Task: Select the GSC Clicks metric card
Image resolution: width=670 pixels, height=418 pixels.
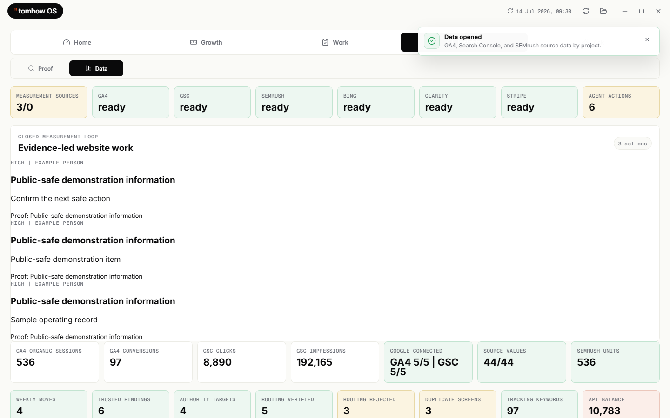Action: (x=241, y=362)
